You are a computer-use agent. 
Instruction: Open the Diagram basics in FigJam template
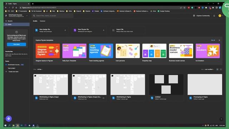tap(48, 51)
